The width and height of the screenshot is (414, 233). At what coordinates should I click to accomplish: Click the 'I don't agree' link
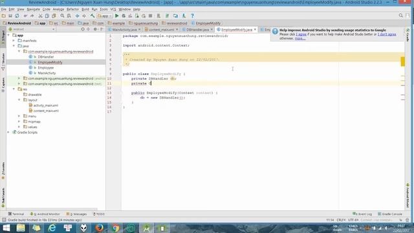(x=387, y=34)
